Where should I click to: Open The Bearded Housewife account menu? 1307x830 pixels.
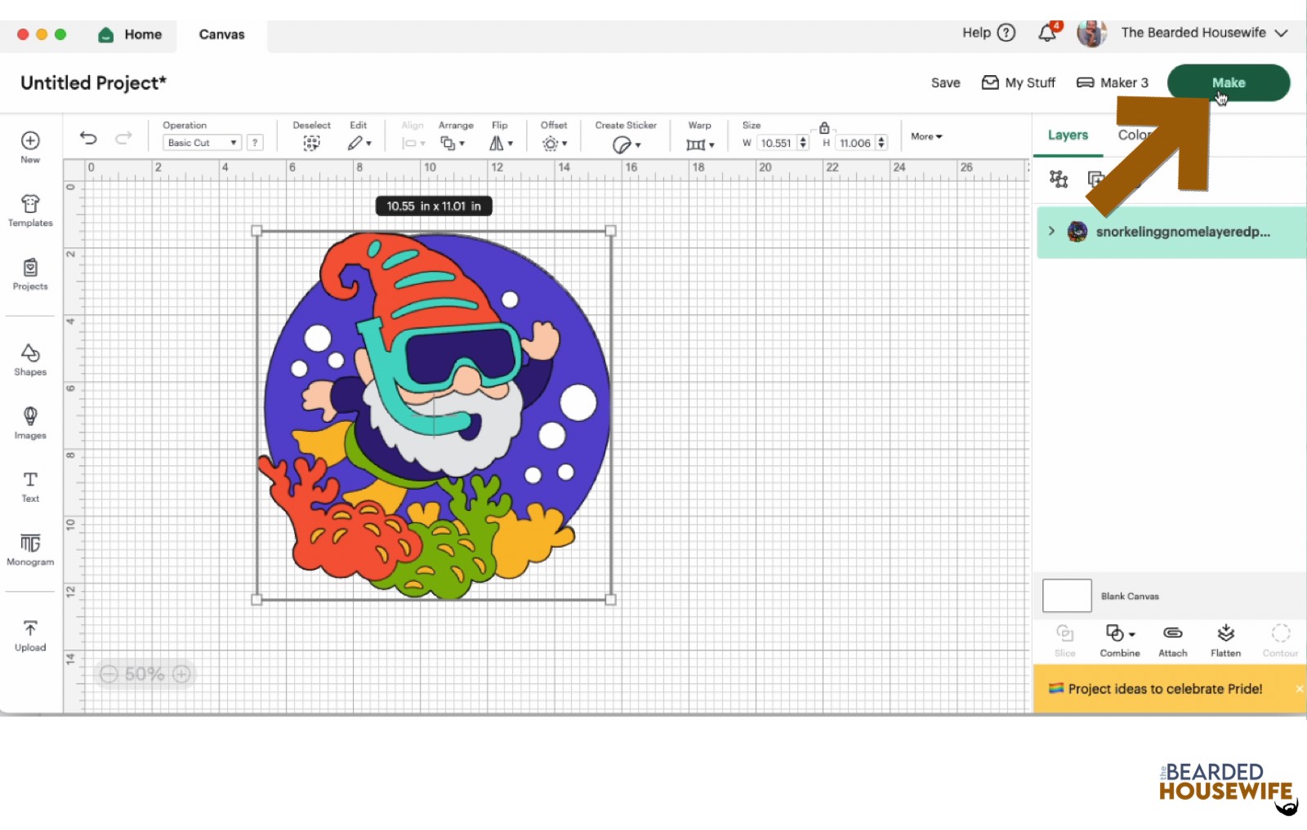click(1204, 33)
